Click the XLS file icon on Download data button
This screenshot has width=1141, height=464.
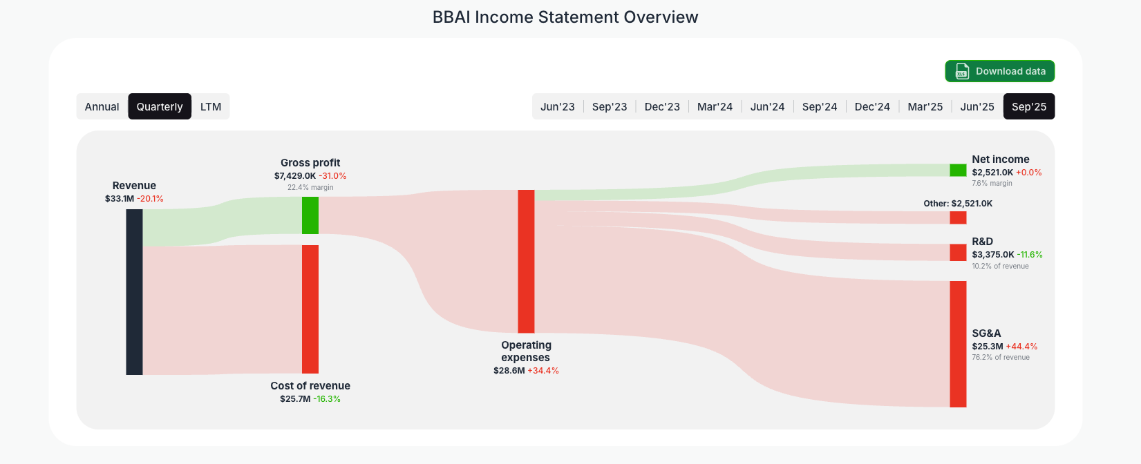coord(961,71)
